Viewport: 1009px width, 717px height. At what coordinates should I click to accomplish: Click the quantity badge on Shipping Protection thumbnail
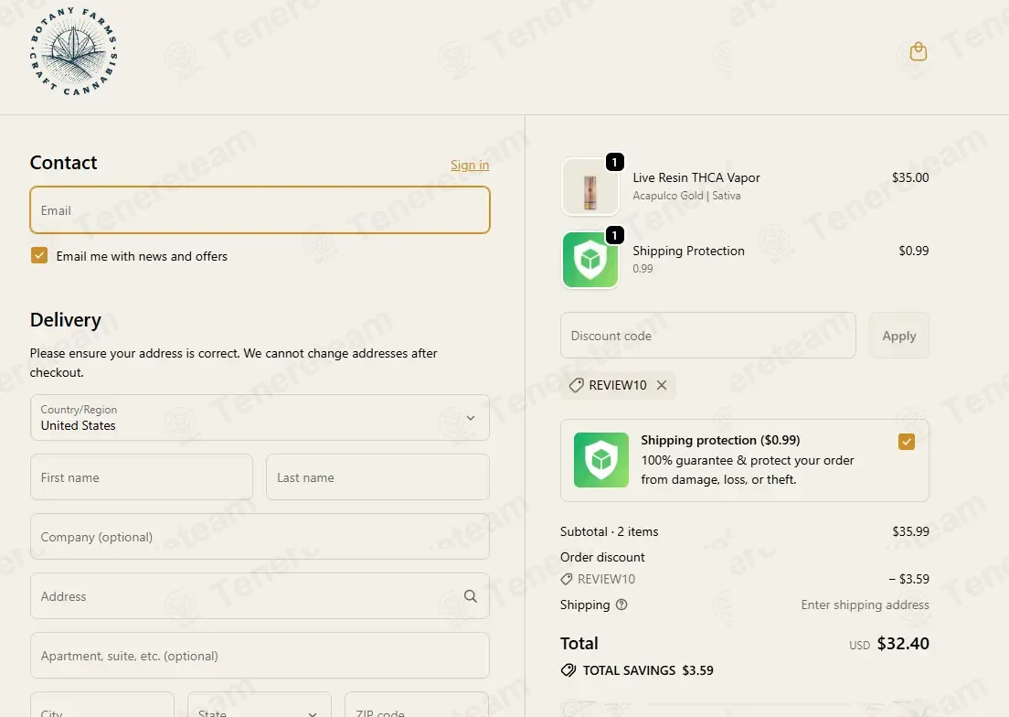click(614, 235)
